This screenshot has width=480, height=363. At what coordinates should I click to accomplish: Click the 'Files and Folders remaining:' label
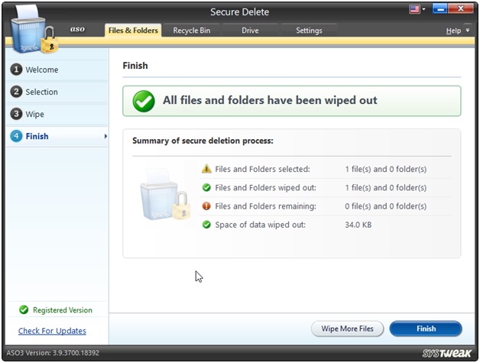tap(265, 206)
